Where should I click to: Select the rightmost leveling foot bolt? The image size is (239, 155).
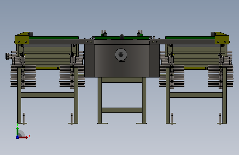[x=220, y=119]
